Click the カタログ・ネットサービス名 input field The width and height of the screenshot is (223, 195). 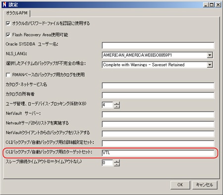pos(158,86)
